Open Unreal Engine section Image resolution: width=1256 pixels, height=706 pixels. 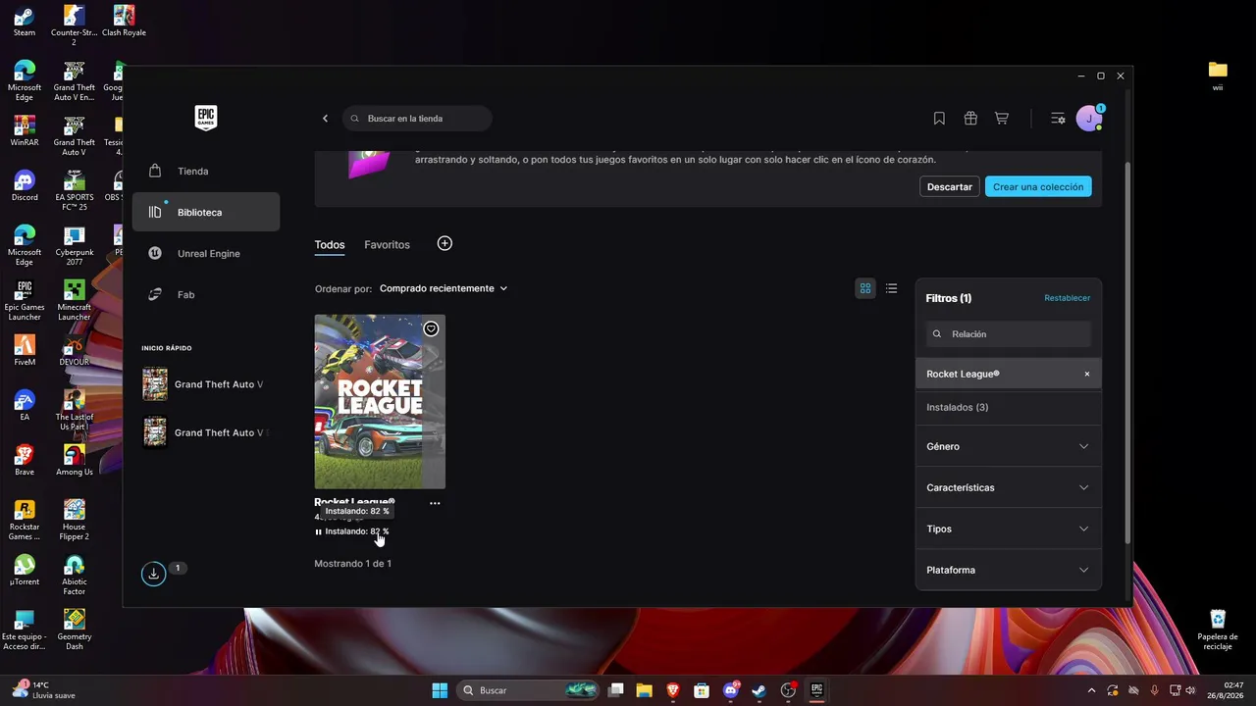click(x=206, y=253)
